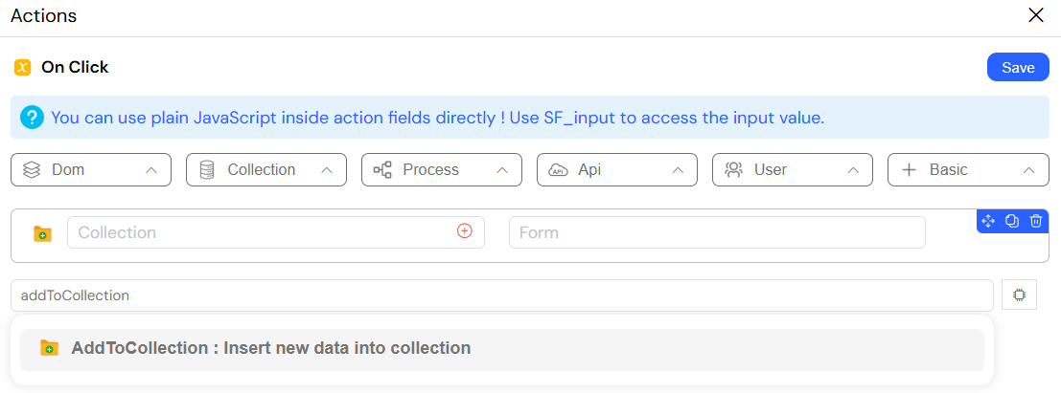Click the chip icon beside search box
1061x393 pixels.
coord(1019,295)
